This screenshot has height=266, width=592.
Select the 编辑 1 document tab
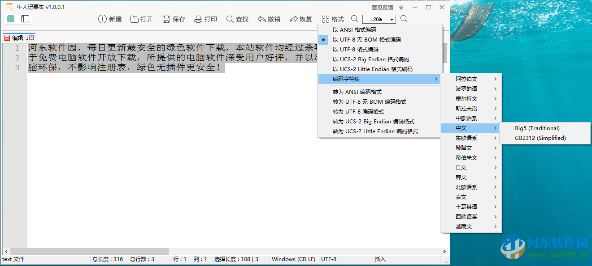17,38
